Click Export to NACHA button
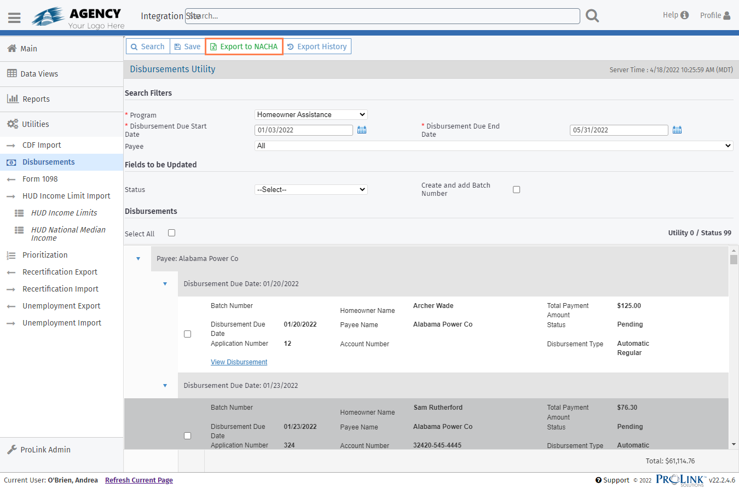 (x=244, y=47)
